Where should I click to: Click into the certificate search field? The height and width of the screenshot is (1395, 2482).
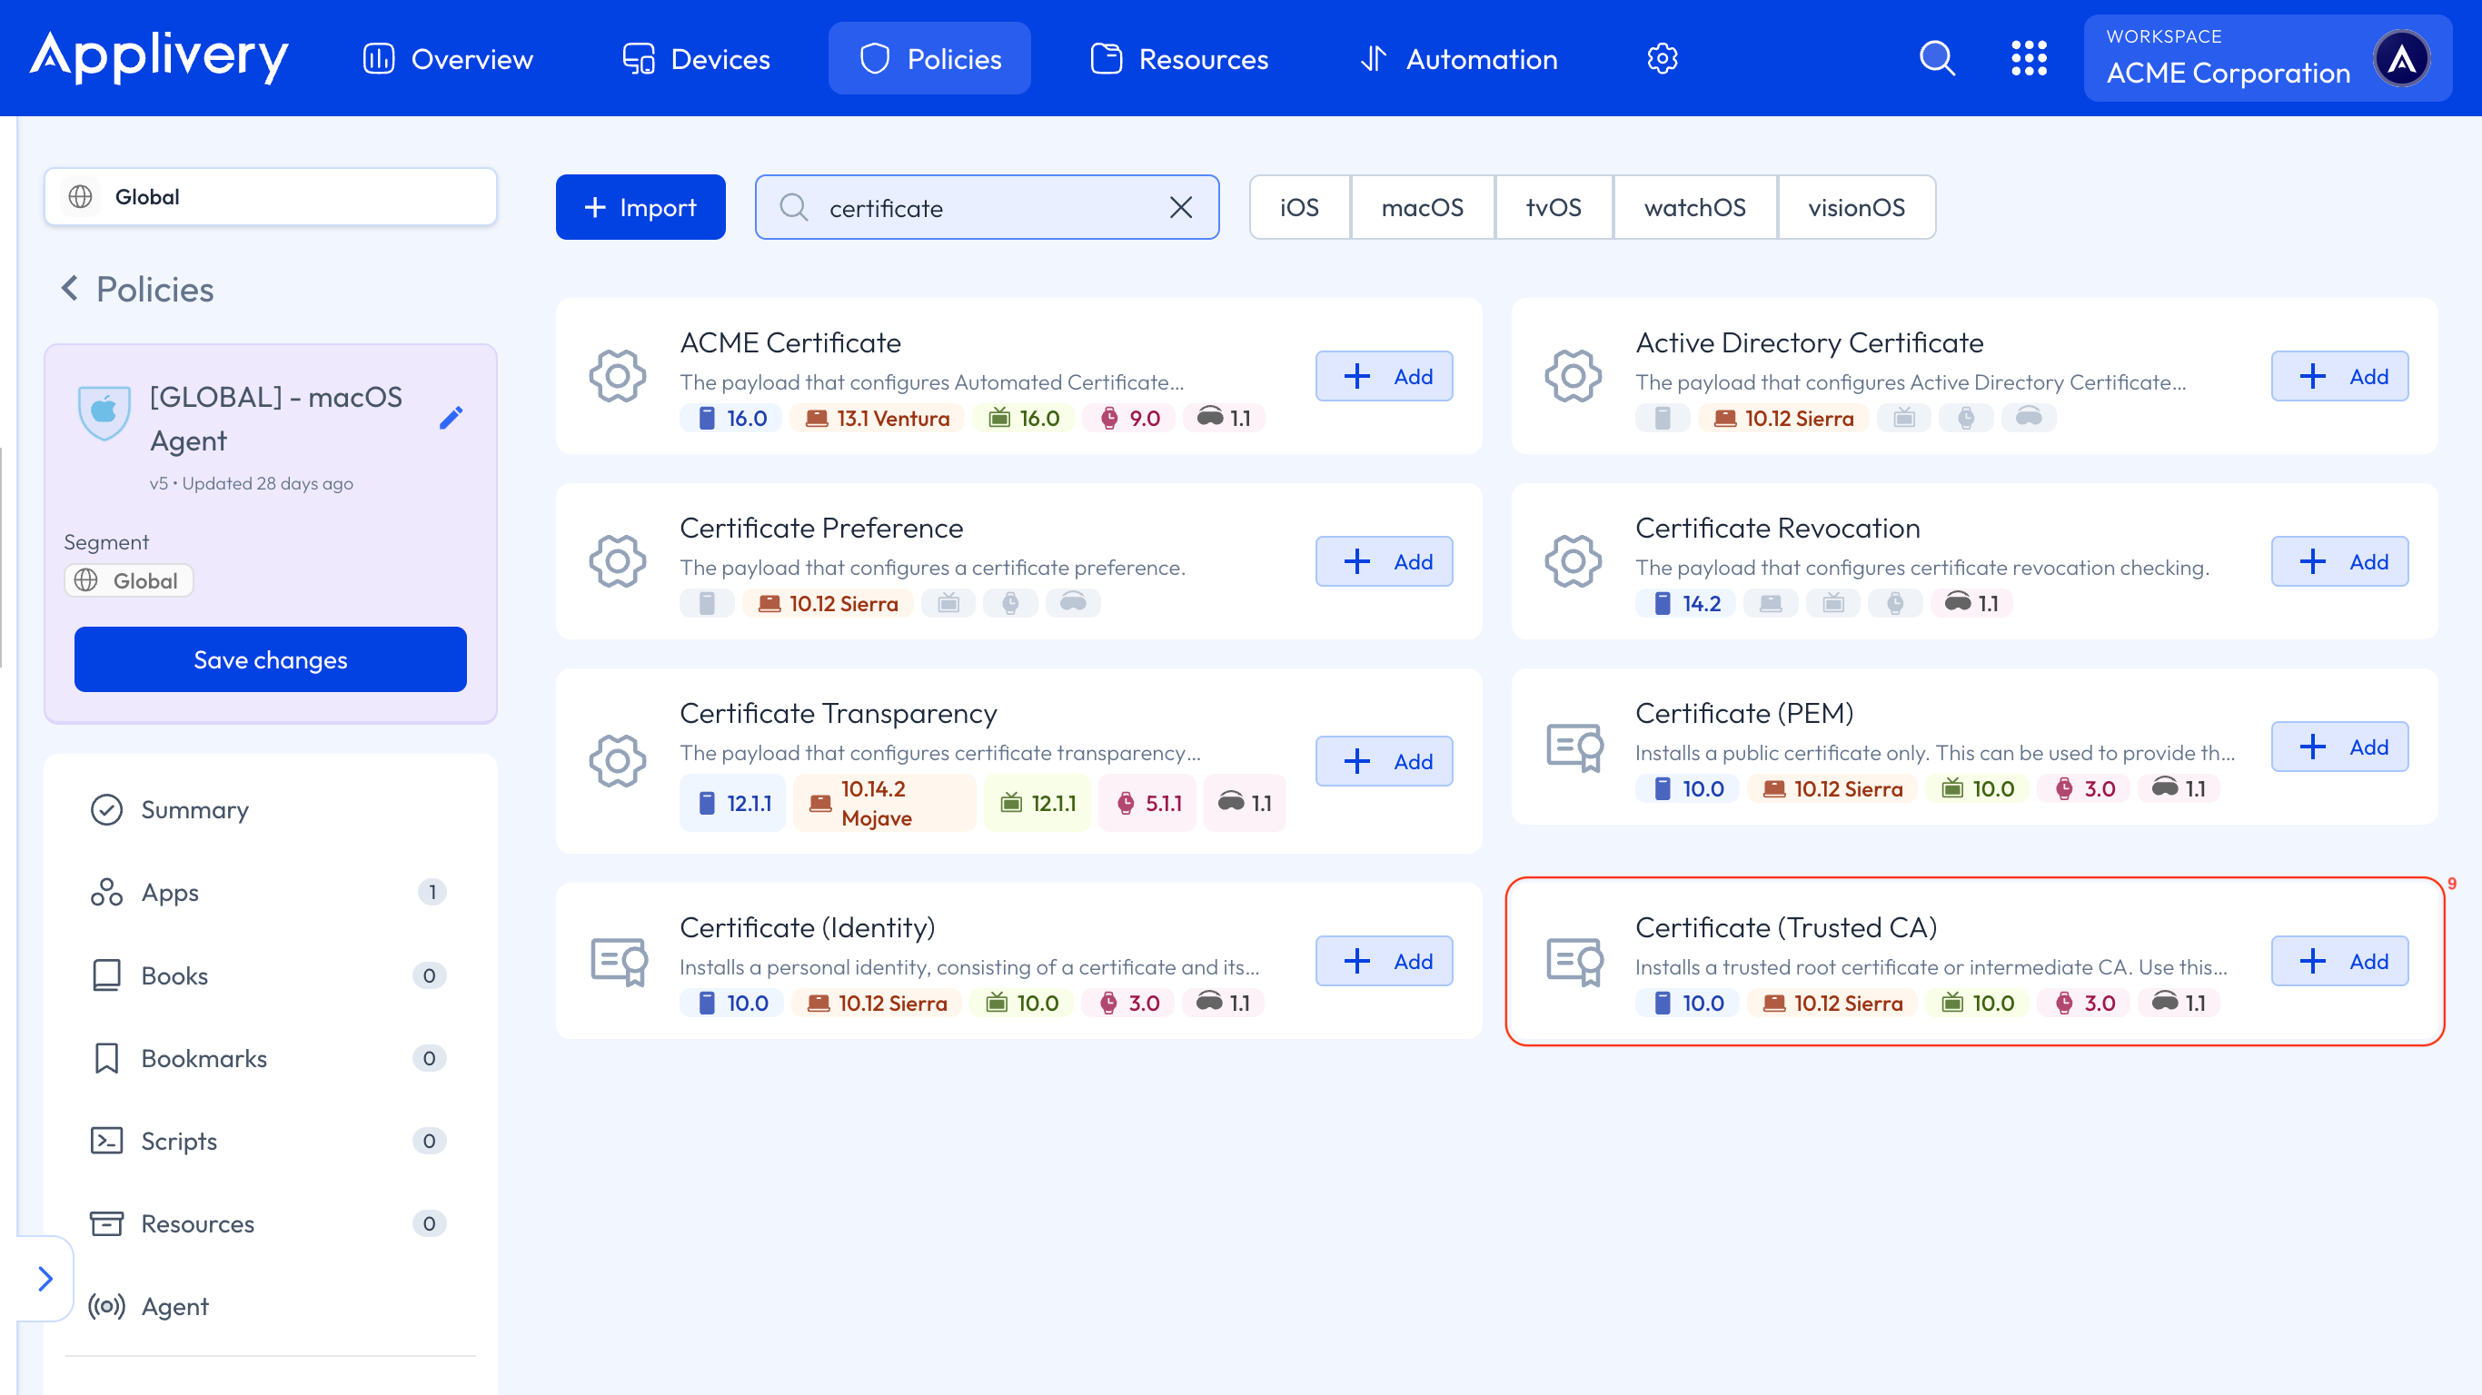[x=983, y=207]
